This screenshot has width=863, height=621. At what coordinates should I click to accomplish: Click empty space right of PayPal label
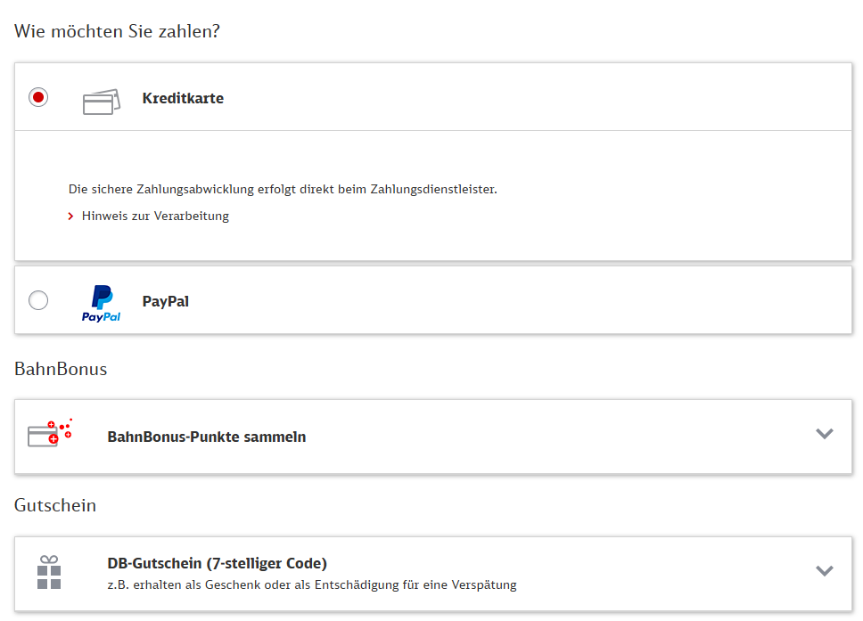(517, 301)
